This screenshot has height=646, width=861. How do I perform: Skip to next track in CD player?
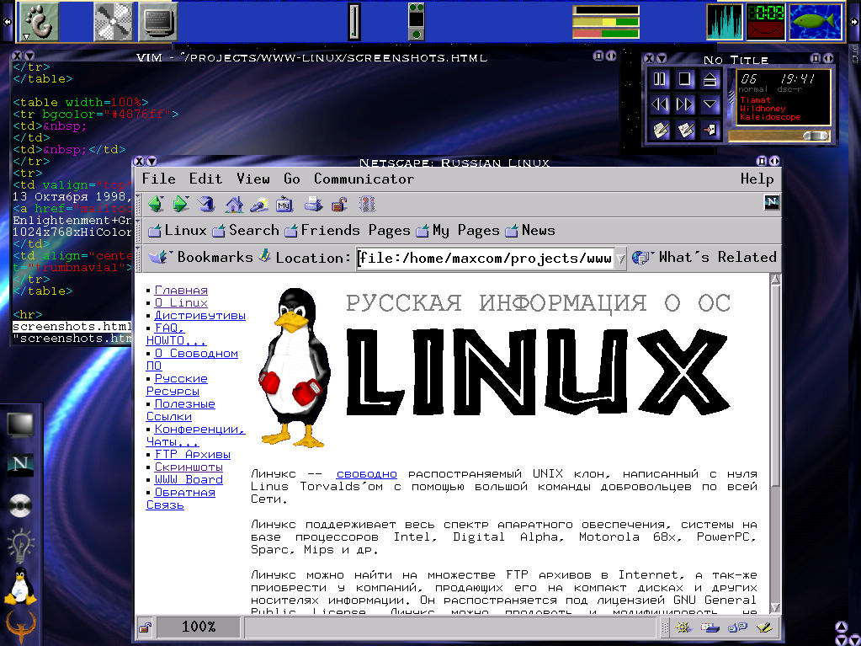point(685,104)
